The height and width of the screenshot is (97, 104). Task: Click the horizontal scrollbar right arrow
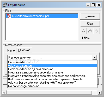[x=100, y=93]
